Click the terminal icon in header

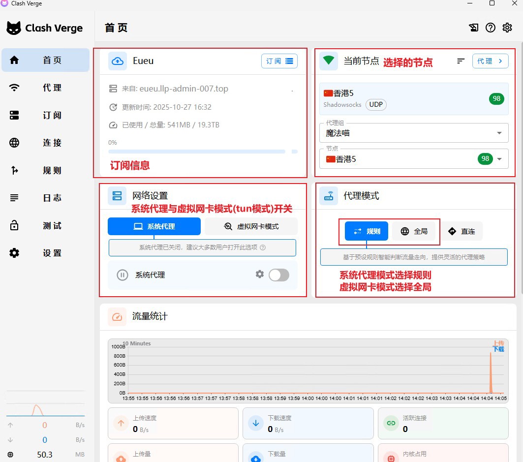[473, 28]
